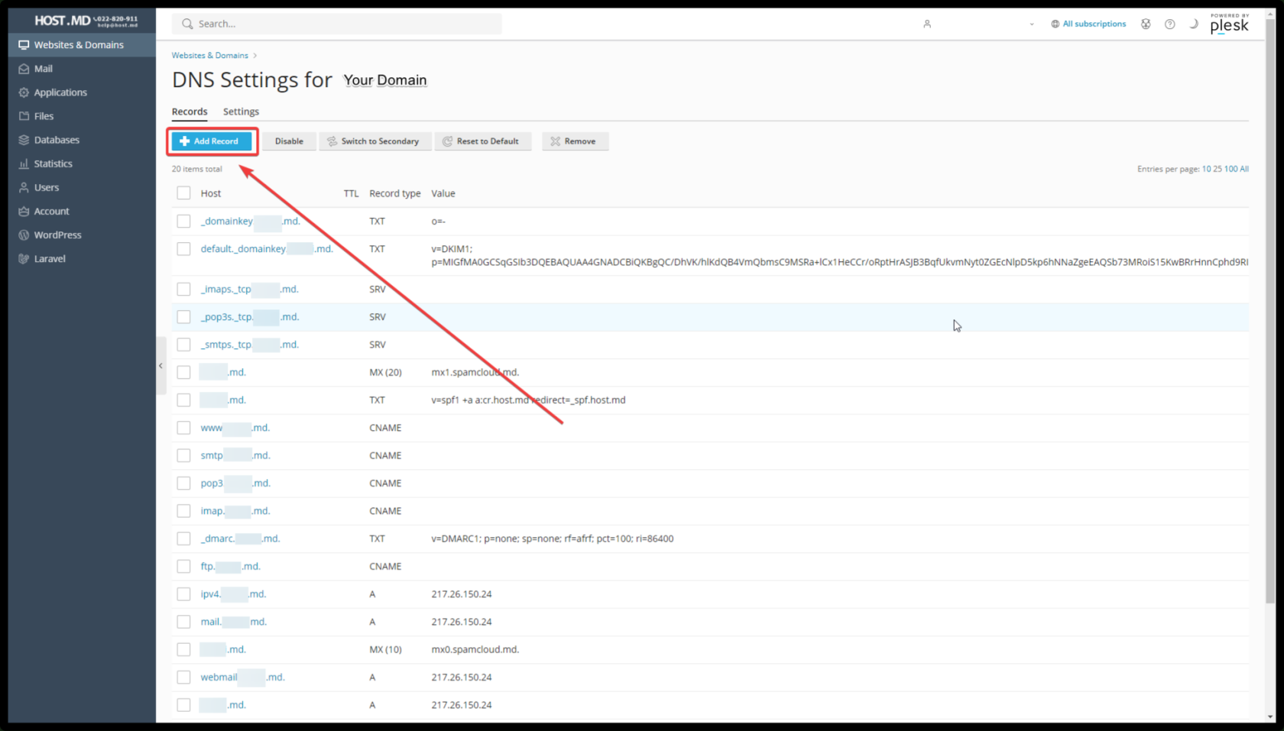Click the Plesk logo
The width and height of the screenshot is (1284, 731).
point(1229,24)
